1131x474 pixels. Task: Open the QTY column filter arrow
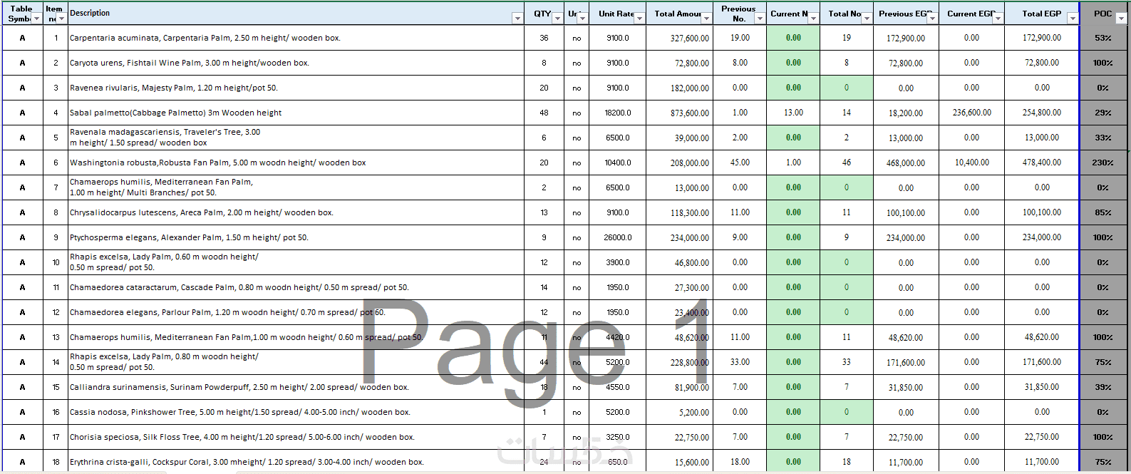[x=558, y=19]
